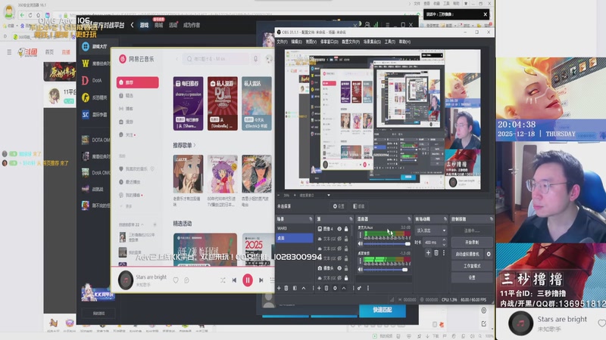Switch to 商城 tab in game platform
The width and height of the screenshot is (606, 340).
tap(158, 25)
